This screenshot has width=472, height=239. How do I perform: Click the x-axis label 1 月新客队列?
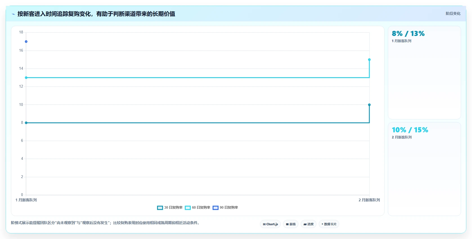tap(26, 200)
